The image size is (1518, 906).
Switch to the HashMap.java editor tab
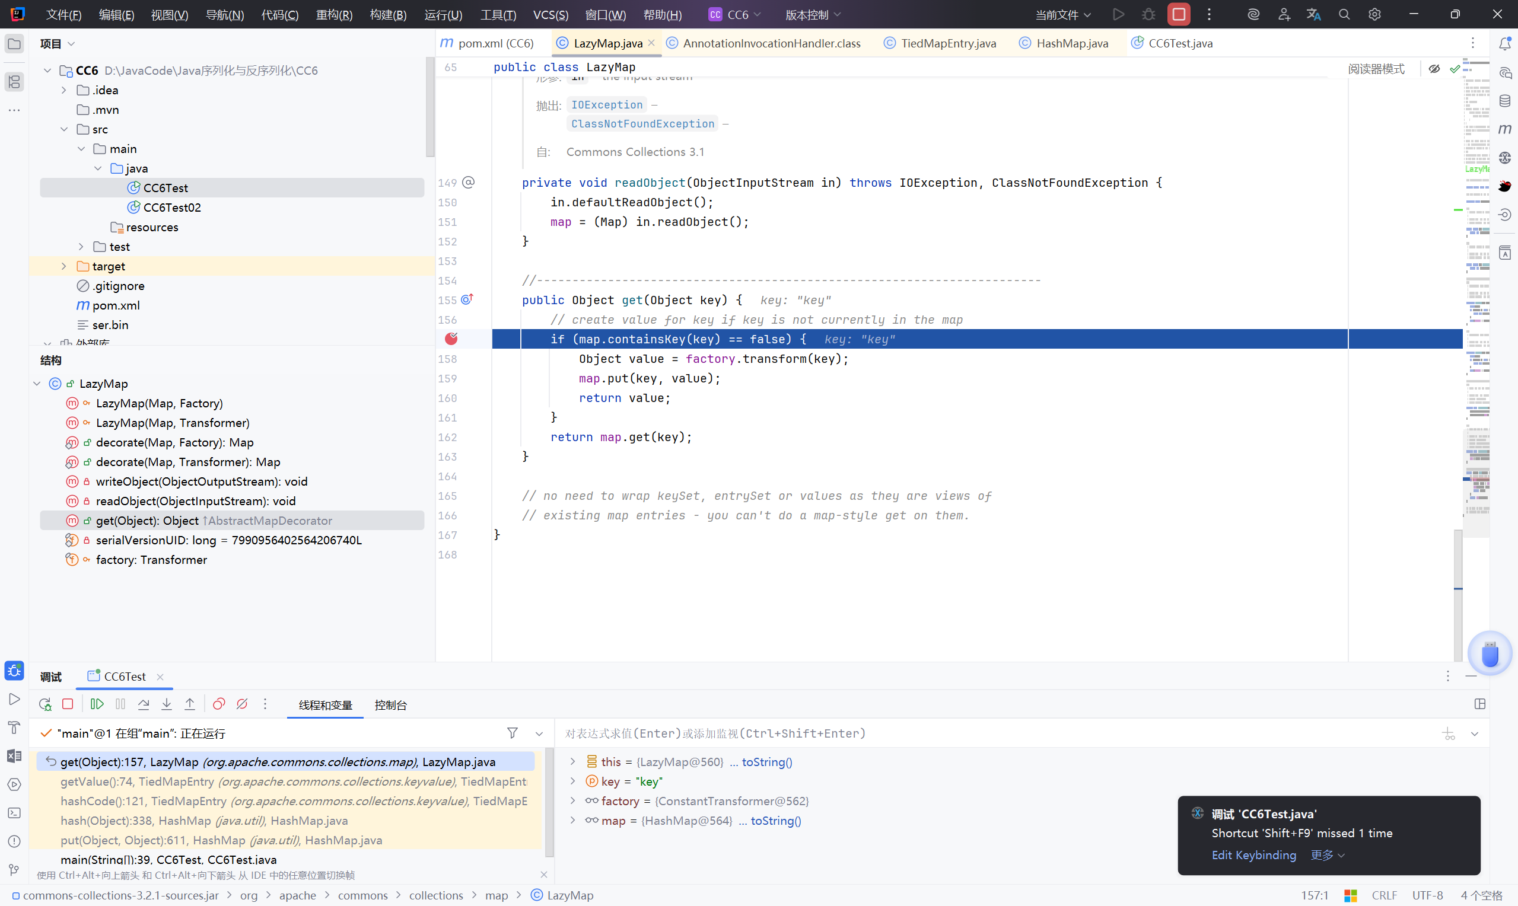tap(1072, 43)
